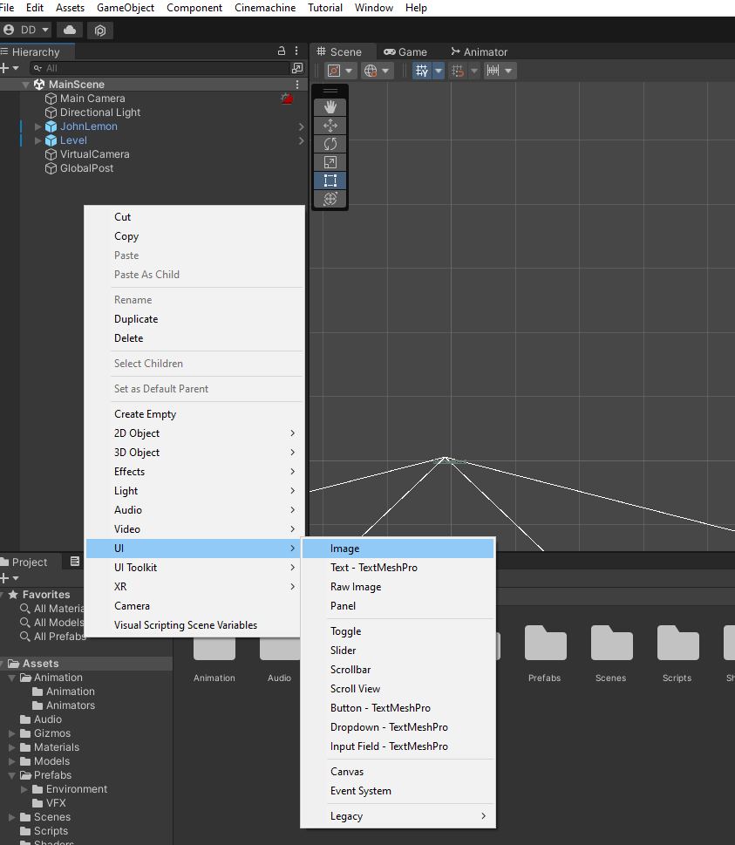Image resolution: width=735 pixels, height=845 pixels.
Task: Choose Event System from UI submenu
Action: pyautogui.click(x=398, y=791)
